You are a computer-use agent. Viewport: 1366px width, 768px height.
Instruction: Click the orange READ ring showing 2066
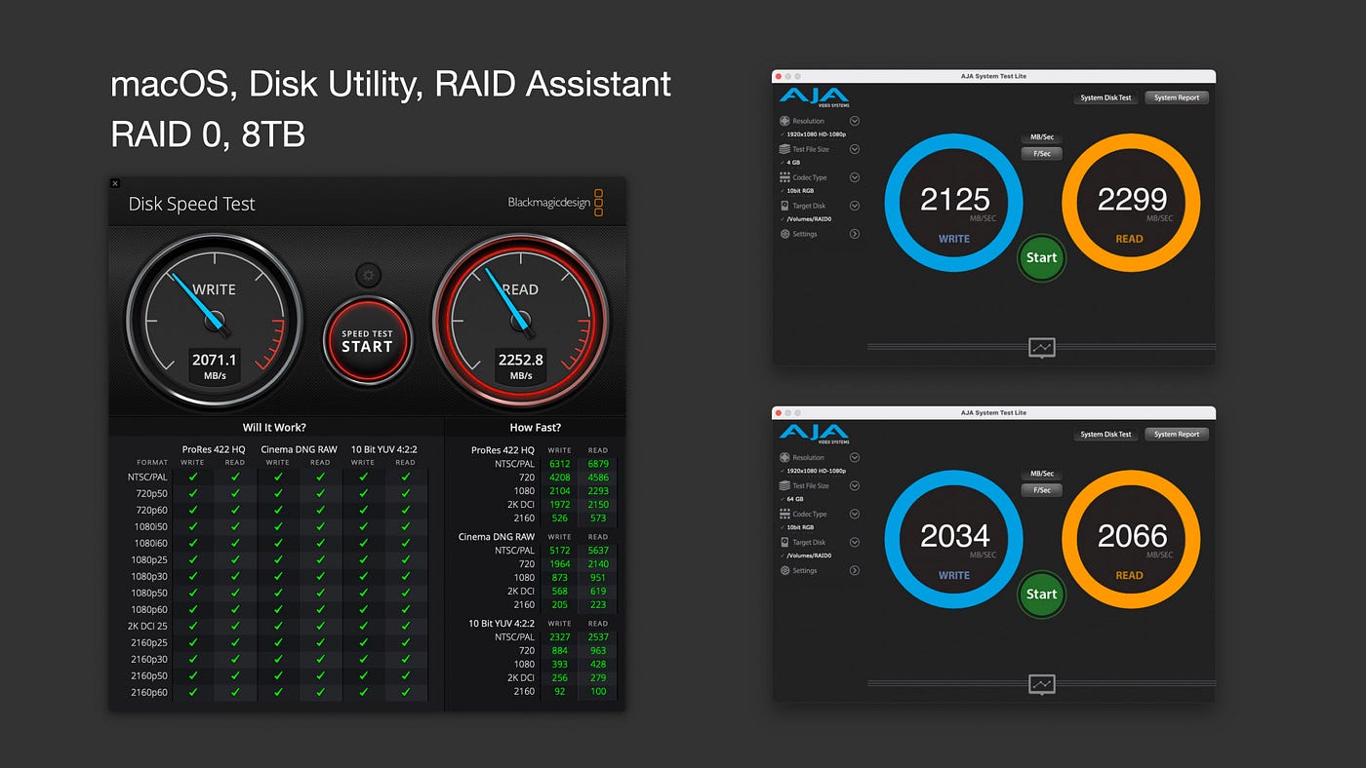pyautogui.click(x=1131, y=539)
